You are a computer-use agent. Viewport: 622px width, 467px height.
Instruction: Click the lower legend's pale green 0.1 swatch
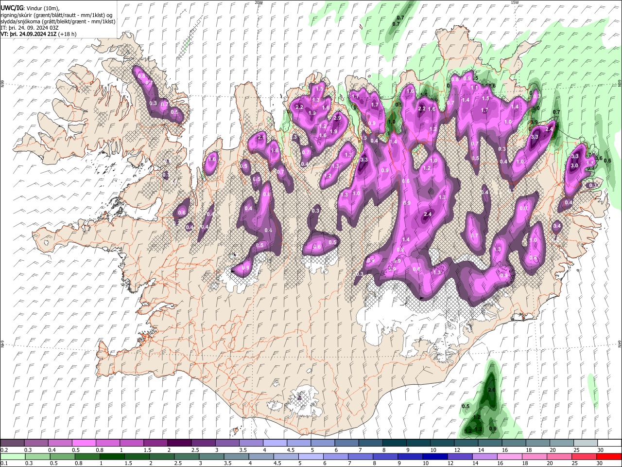(13, 456)
